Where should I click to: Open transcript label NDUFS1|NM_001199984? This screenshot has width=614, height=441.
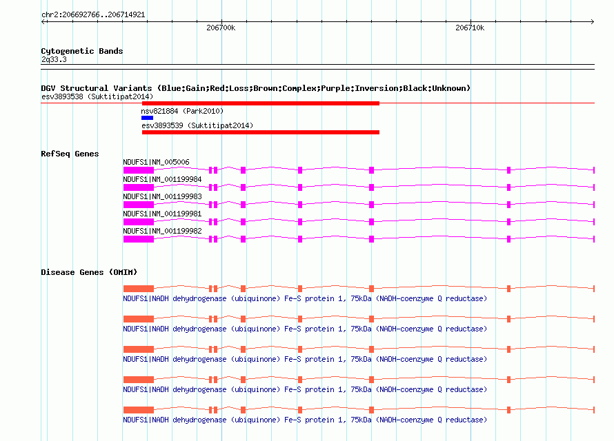tap(162, 179)
